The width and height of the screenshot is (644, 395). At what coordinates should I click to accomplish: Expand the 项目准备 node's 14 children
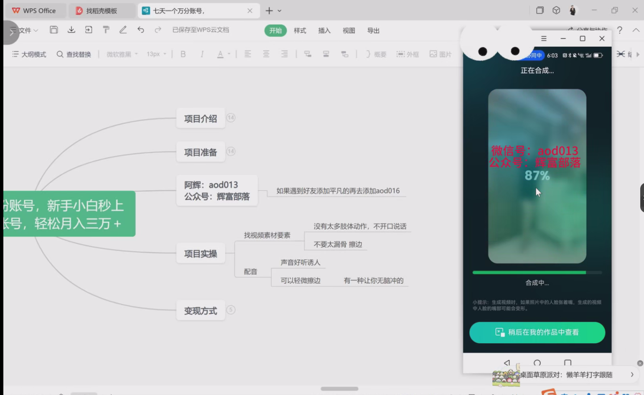[x=231, y=151]
